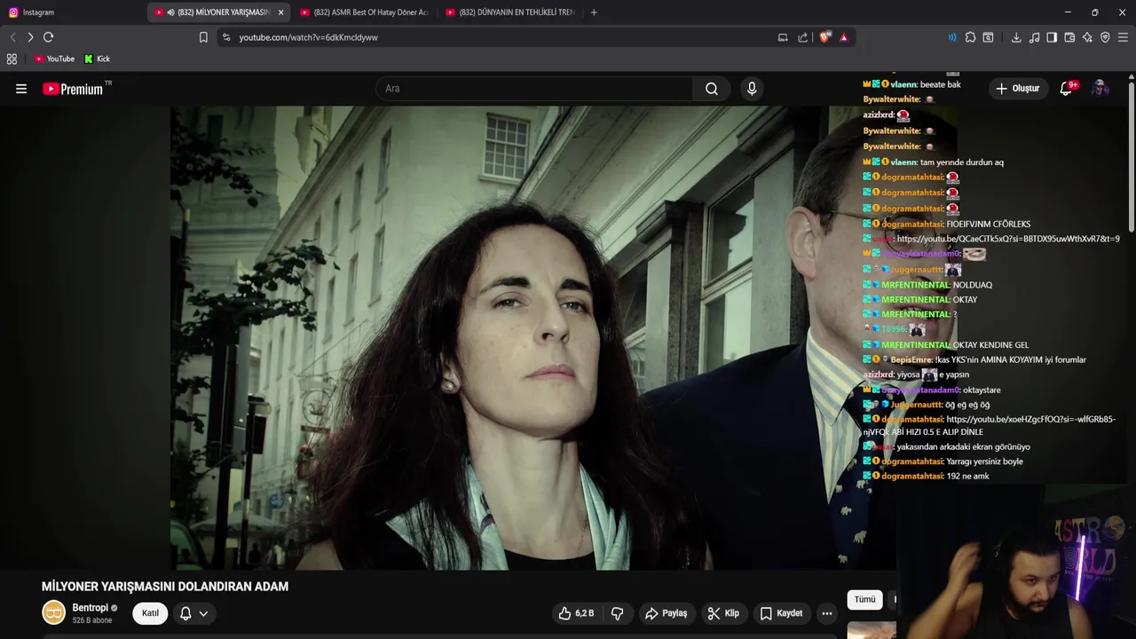Open Brave Rewards triangle icon
The image size is (1136, 639).
843,37
